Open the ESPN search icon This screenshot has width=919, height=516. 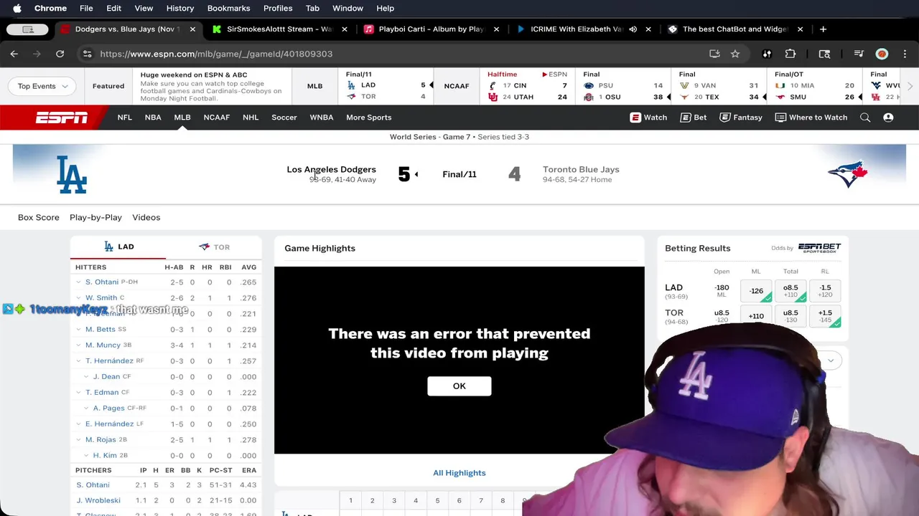(865, 118)
